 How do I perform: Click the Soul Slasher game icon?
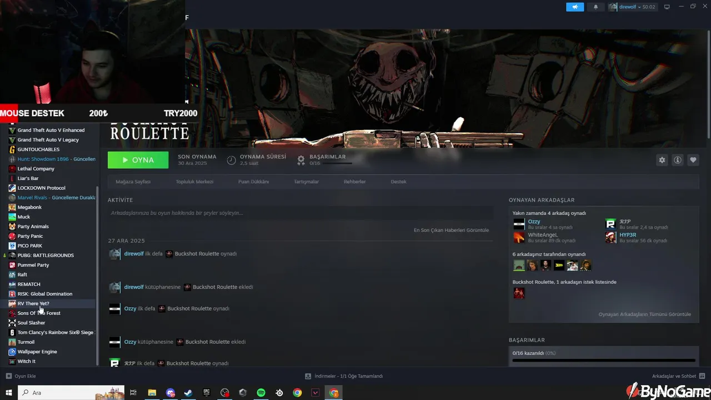(x=12, y=323)
